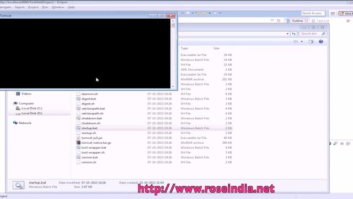Select the shutdown.sh file
The image size is (353, 199).
[90, 123]
